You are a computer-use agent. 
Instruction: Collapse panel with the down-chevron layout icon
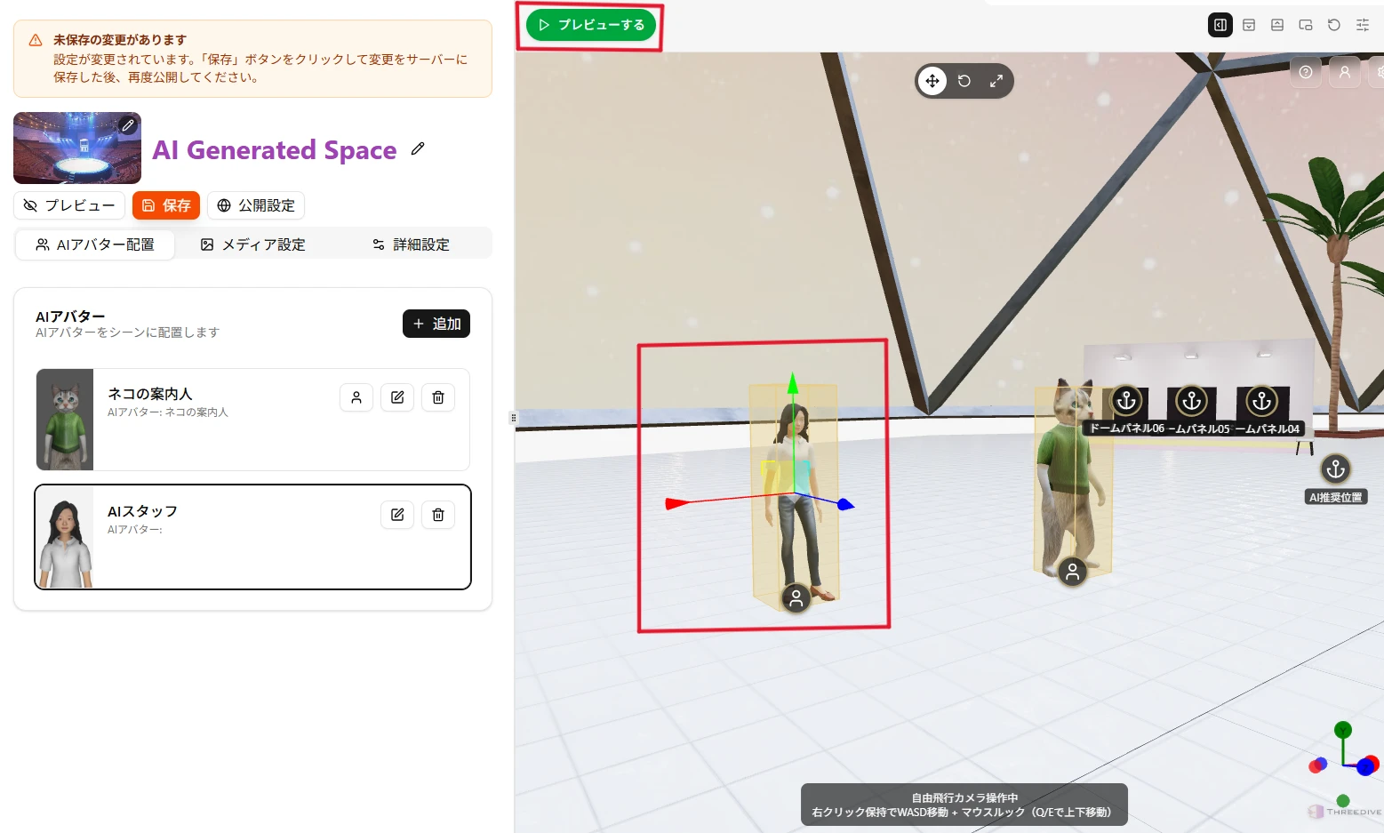(1249, 25)
